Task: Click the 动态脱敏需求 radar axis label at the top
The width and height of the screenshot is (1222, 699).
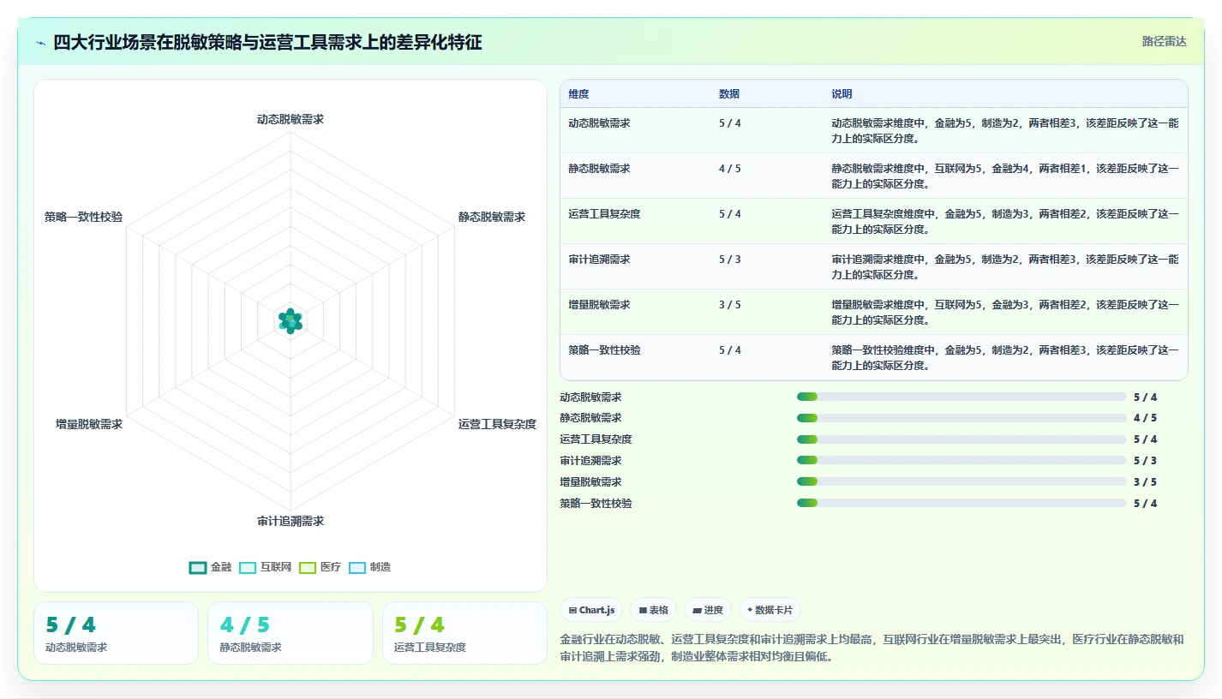Action: tap(291, 120)
